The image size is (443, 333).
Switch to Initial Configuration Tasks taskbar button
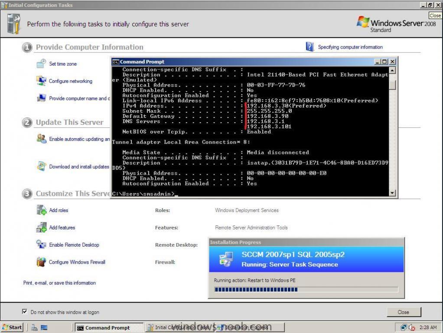point(179,327)
